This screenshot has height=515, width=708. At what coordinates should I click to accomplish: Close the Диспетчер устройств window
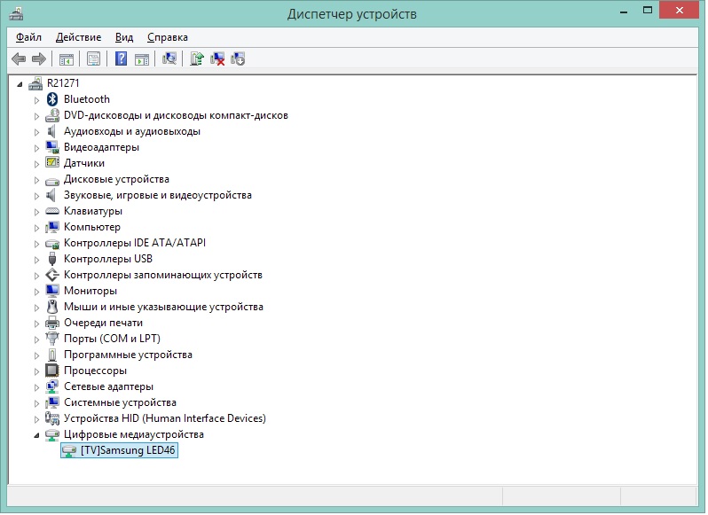(x=679, y=10)
